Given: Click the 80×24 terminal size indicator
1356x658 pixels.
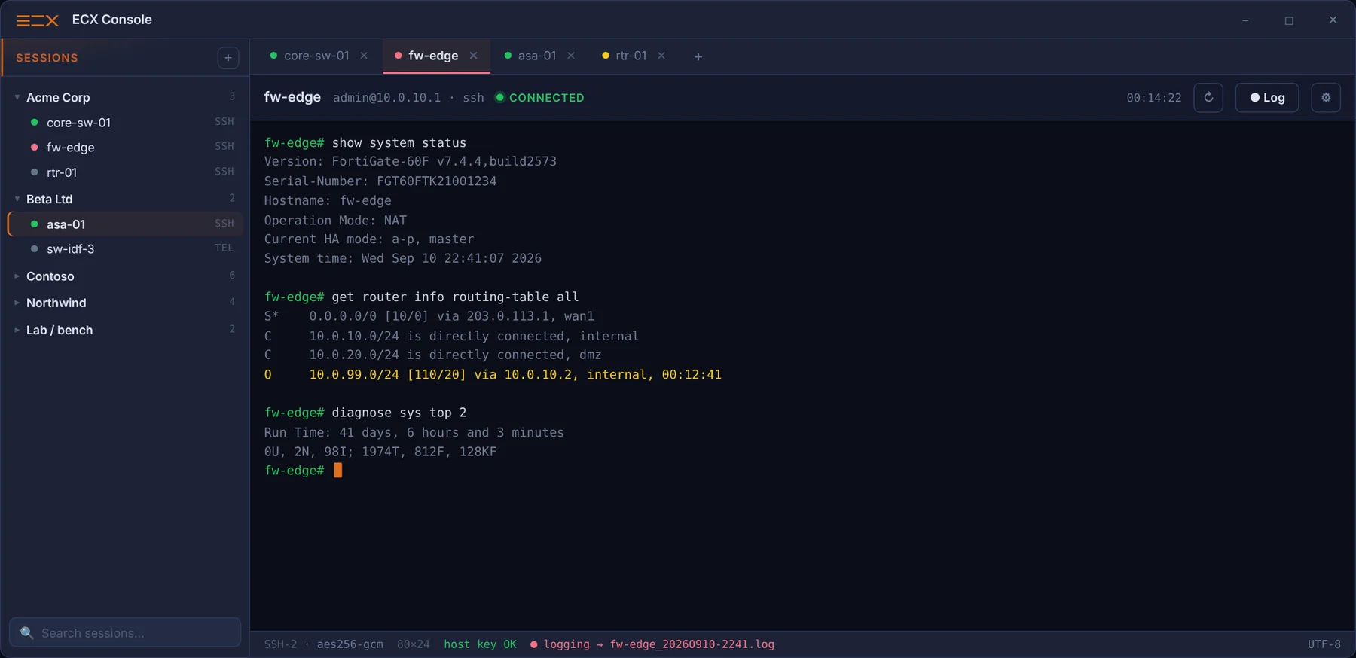Looking at the screenshot, I should 414,644.
